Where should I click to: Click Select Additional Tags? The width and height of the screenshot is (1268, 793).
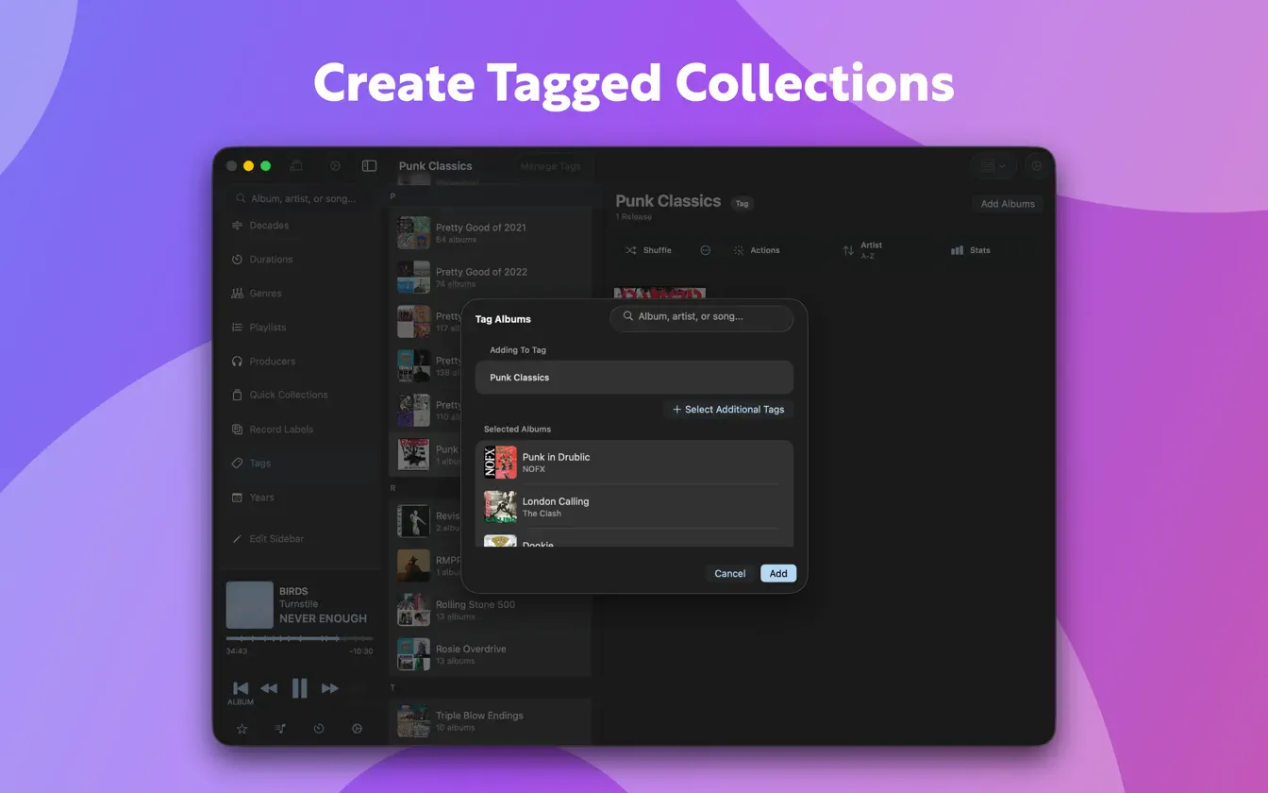728,410
